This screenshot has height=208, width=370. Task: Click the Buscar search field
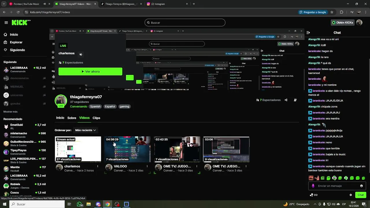click(x=185, y=23)
